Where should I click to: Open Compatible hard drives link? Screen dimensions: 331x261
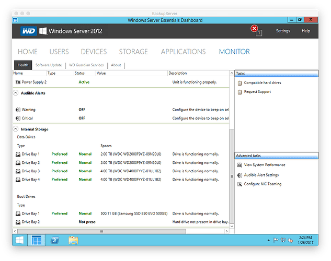point(262,83)
